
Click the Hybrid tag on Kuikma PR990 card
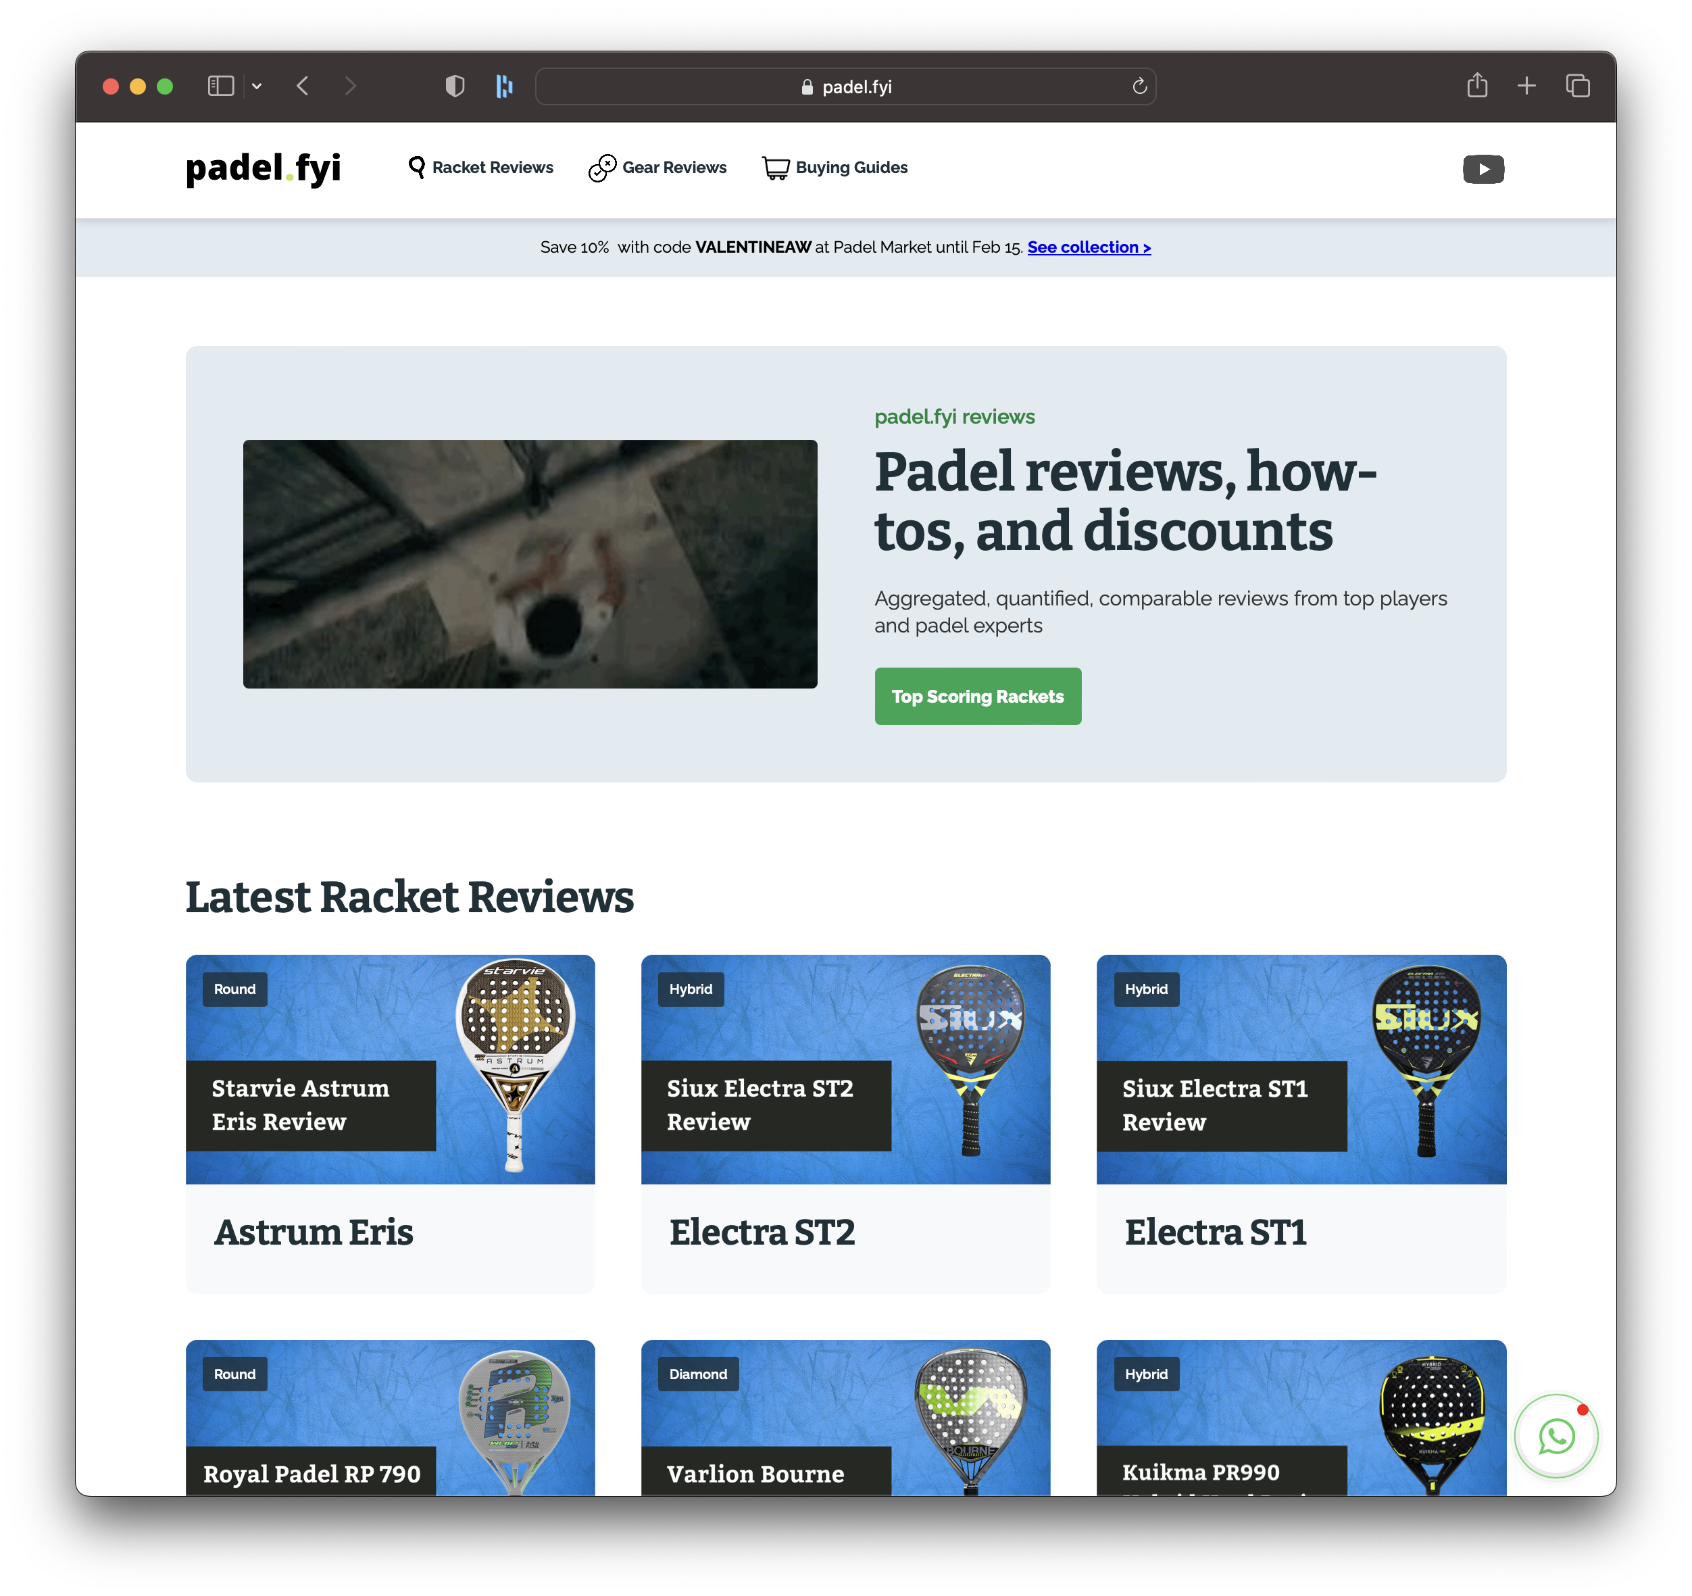(1147, 1374)
